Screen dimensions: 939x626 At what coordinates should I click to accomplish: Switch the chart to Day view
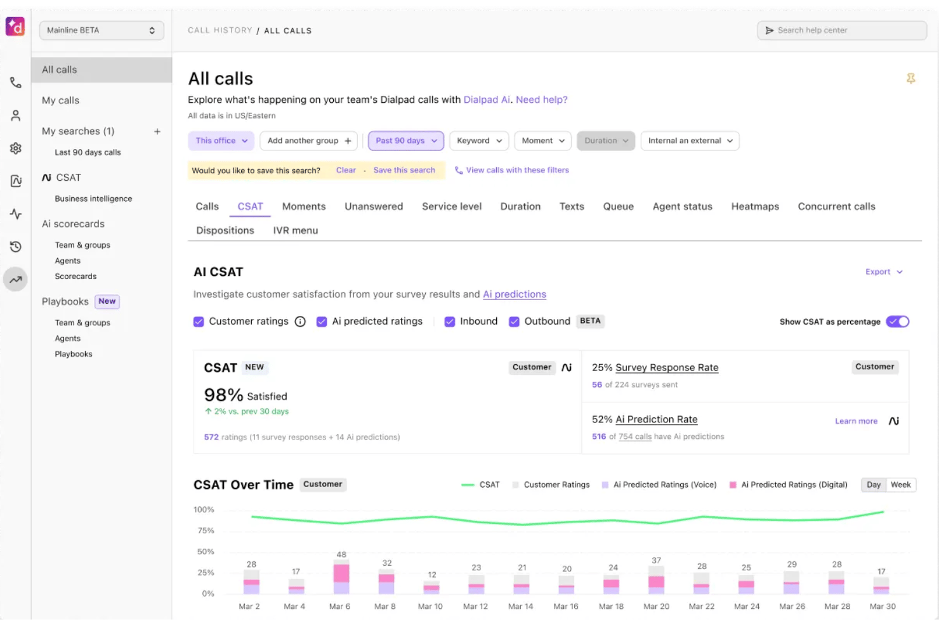click(874, 485)
